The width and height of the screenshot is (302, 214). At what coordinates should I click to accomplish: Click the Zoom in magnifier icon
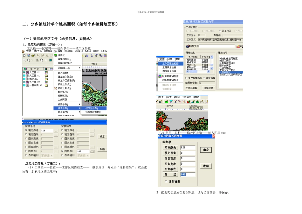[24, 60]
